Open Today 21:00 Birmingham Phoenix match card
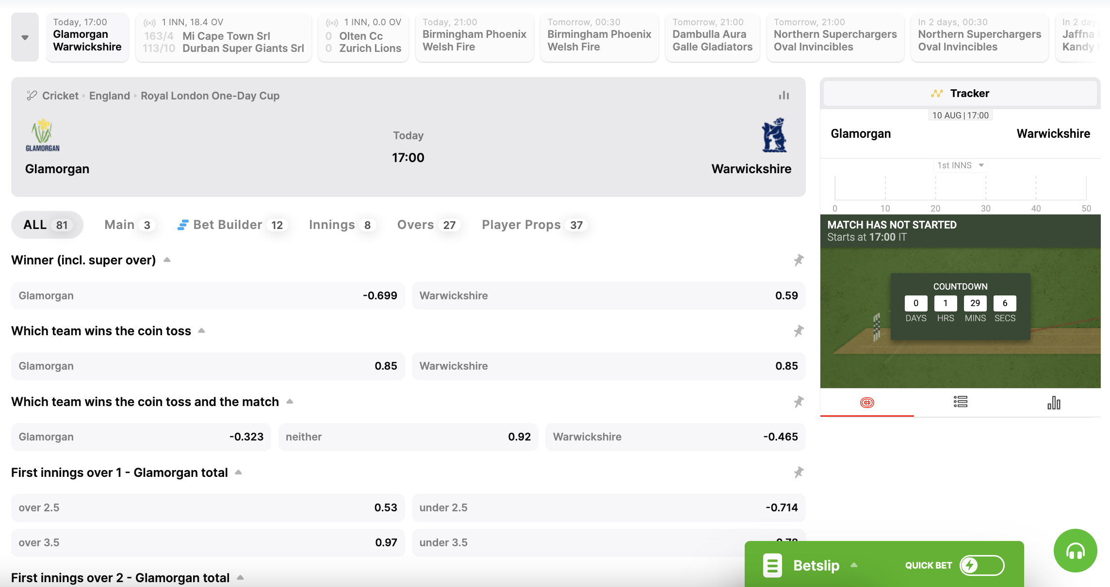This screenshot has height=587, width=1110. (474, 37)
